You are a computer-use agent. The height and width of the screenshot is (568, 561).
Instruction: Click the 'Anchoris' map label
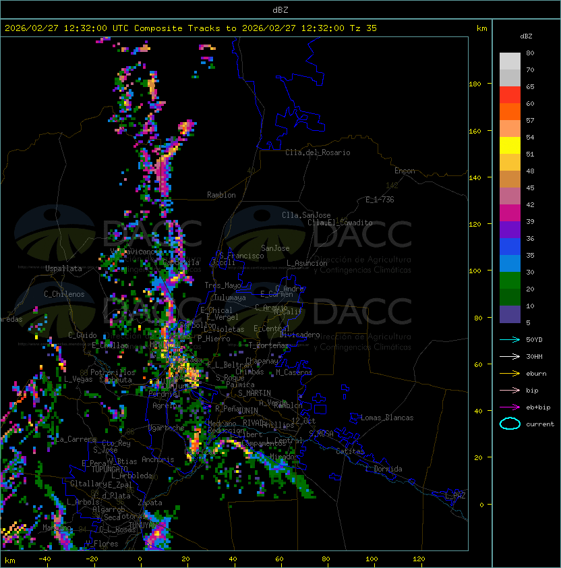pyautogui.click(x=158, y=459)
